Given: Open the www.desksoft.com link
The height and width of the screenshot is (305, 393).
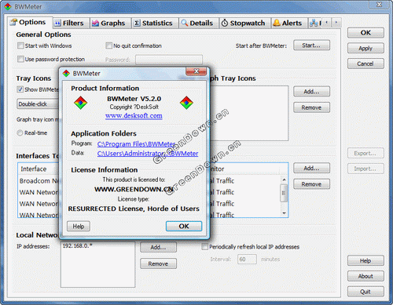Looking at the screenshot, I should [134, 116].
